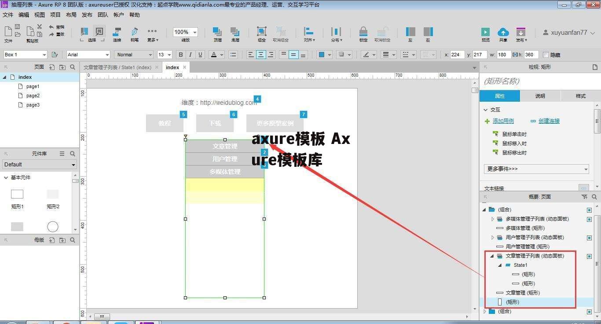Image resolution: width=601 pixels, height=324 pixels.
Task: Toggle the right panel (右) icon
Action: point(428,31)
